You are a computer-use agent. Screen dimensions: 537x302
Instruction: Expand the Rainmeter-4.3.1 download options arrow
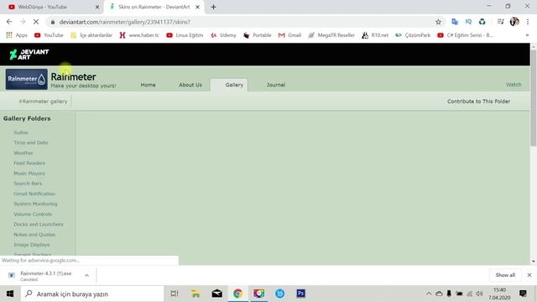[x=86, y=275]
